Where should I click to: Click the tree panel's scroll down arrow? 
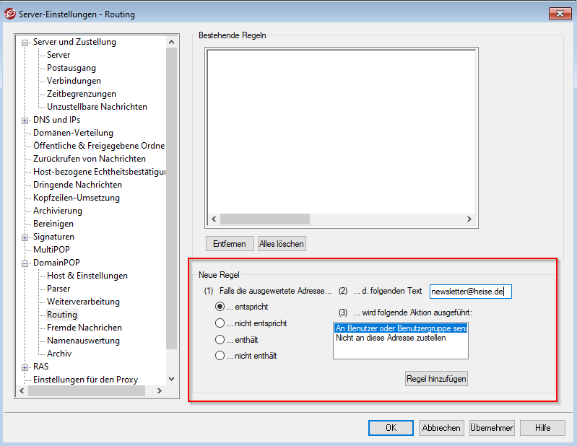(171, 378)
